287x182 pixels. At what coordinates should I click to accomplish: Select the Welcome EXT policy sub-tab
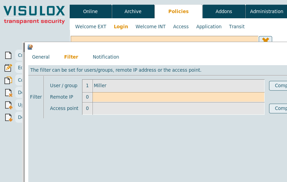click(91, 27)
